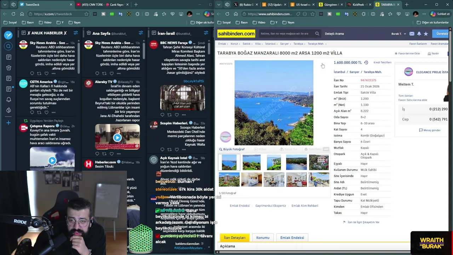Open the Copilot Sohbet et button
This screenshot has width=453, height=255.
[440, 14]
